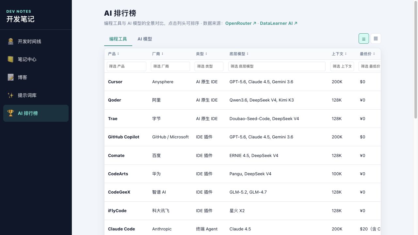Select AI 排行榜 in the sidebar

36,113
